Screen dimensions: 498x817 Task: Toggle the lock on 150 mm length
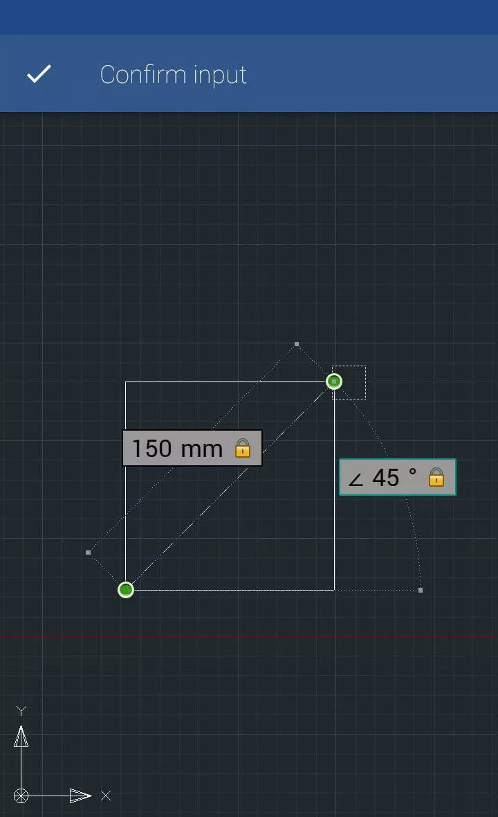click(243, 448)
